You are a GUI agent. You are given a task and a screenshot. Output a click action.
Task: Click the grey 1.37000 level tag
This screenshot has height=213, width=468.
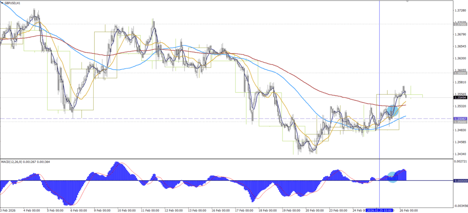coord(460,24)
